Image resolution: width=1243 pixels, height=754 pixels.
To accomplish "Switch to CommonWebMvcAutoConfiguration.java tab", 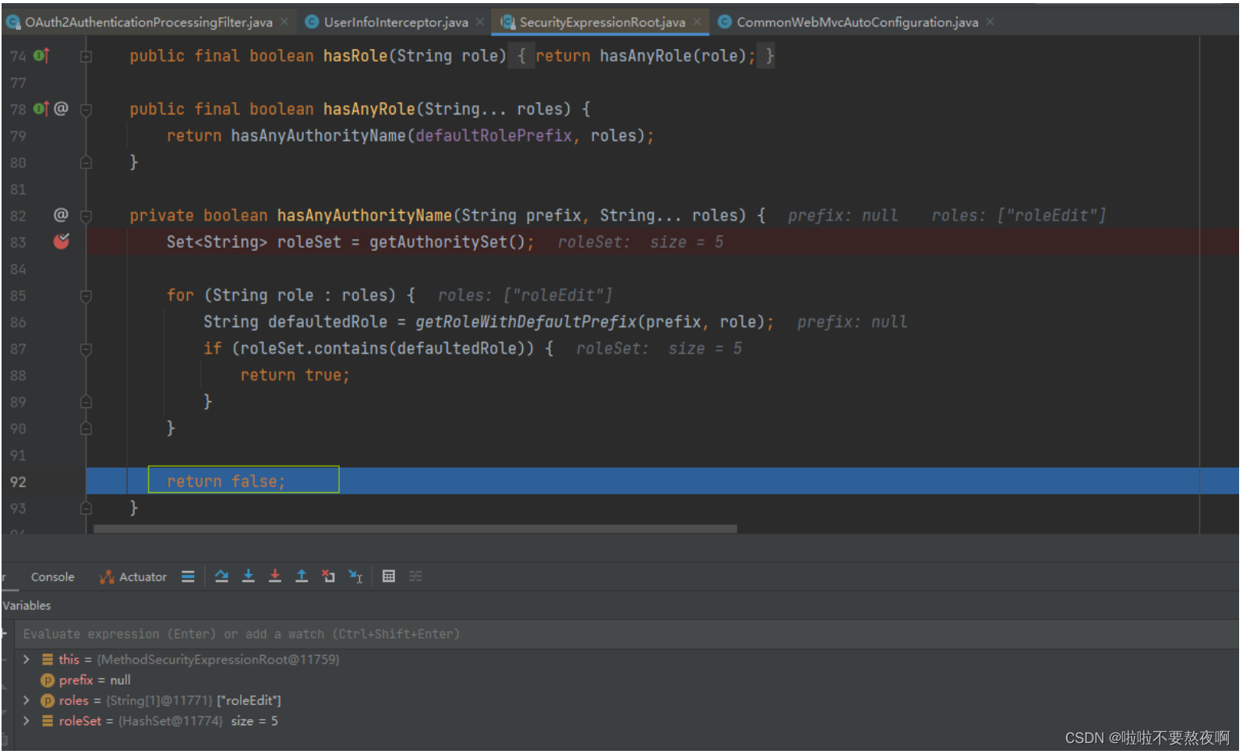I will pyautogui.click(x=857, y=22).
